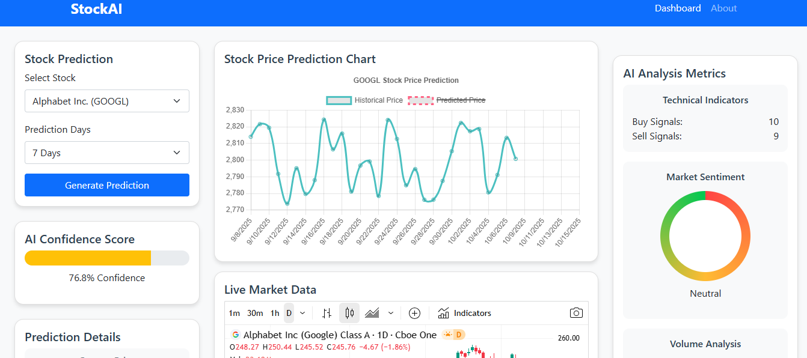This screenshot has height=358, width=807.
Task: Select the 1m timeframe
Action: coord(235,313)
